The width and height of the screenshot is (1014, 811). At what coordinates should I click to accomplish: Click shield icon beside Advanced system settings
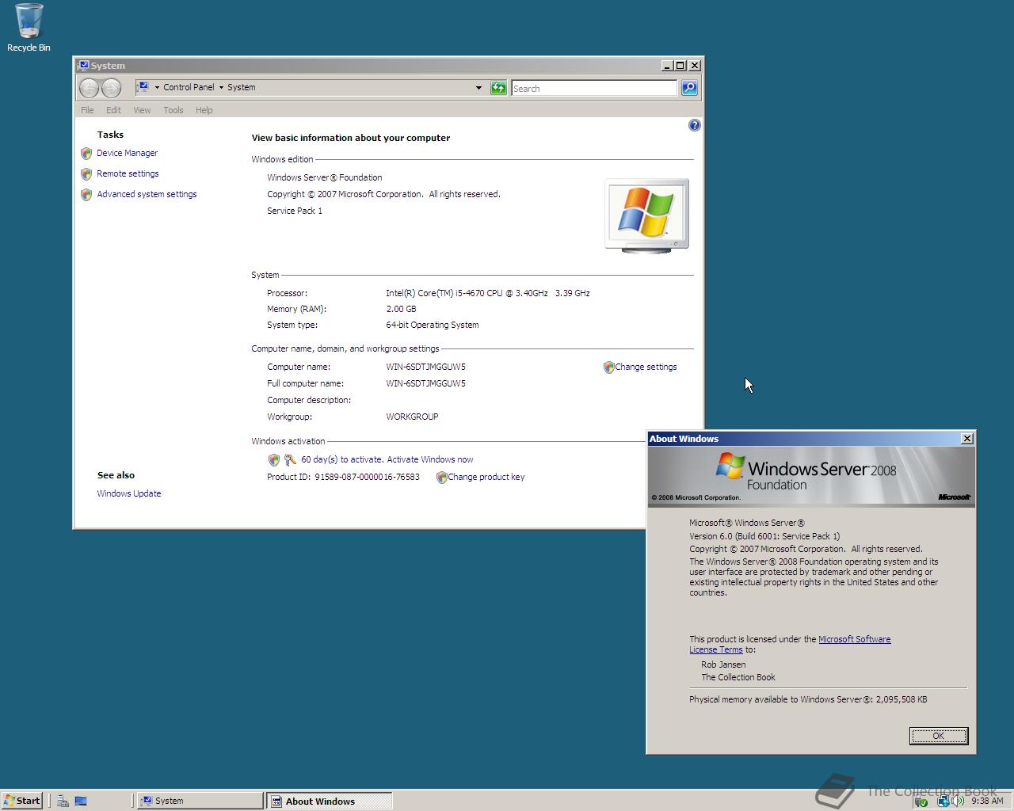(x=86, y=194)
